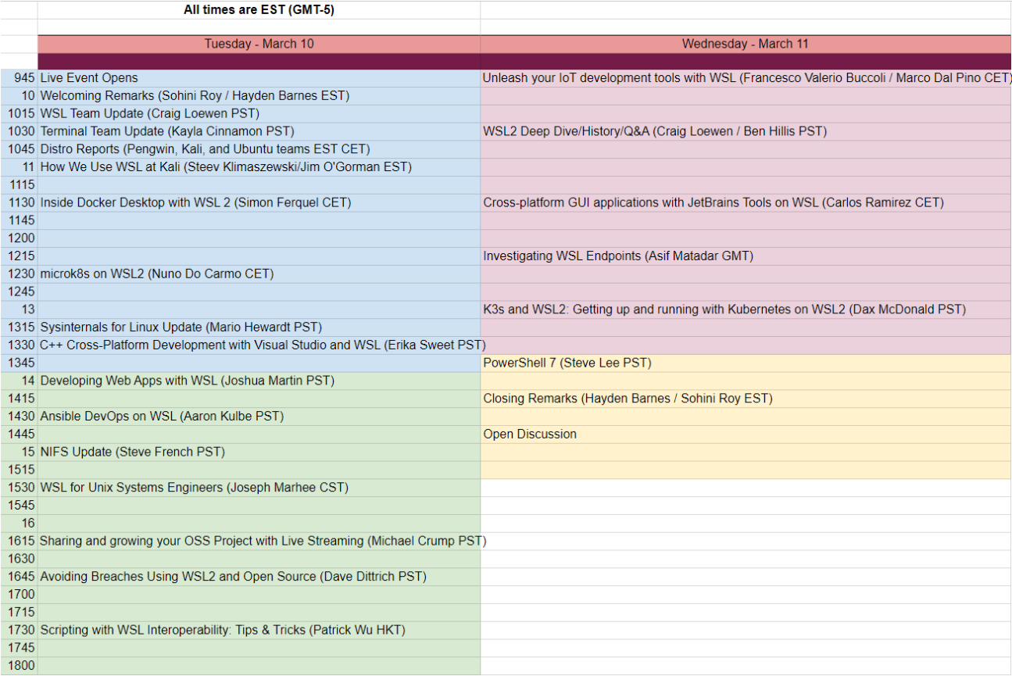Screen dimensions: 1012x676
Task: Click 'Sharing and growing your OSS Project' cell
Action: tap(259, 541)
